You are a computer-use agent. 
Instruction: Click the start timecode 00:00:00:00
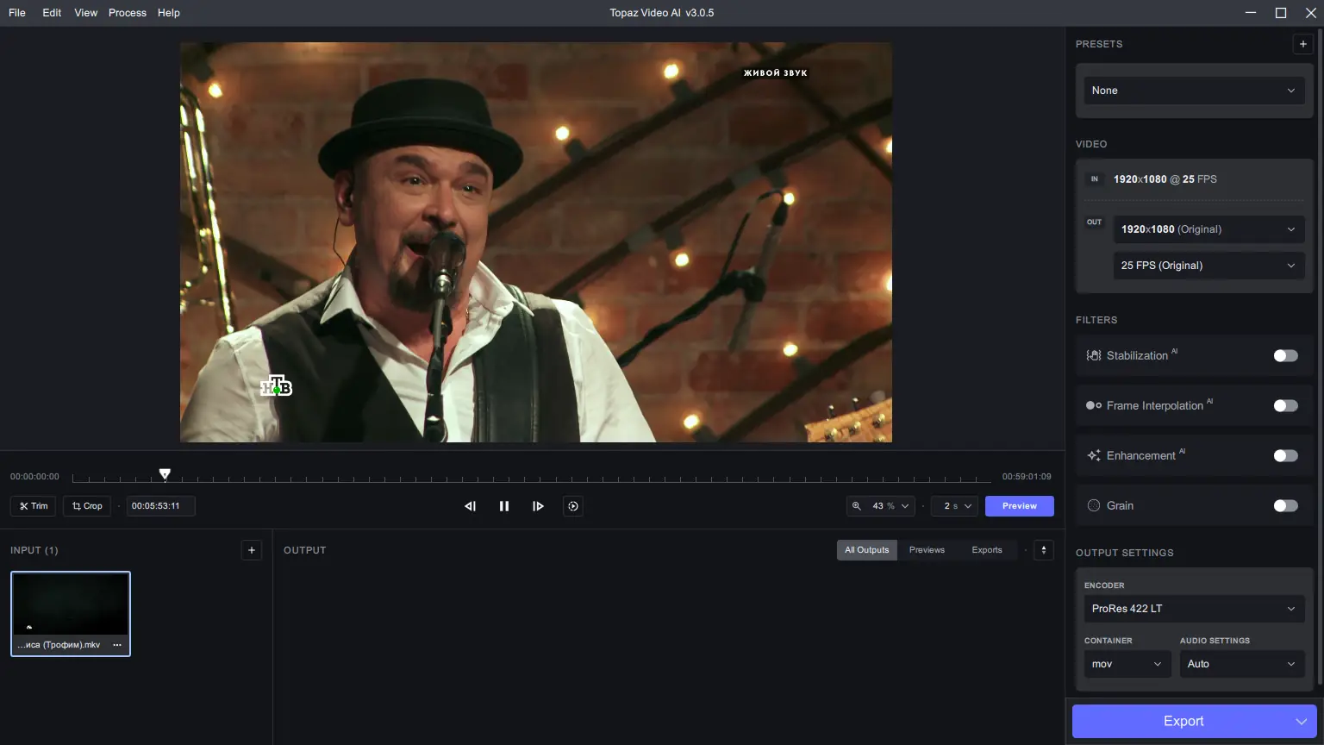point(34,477)
